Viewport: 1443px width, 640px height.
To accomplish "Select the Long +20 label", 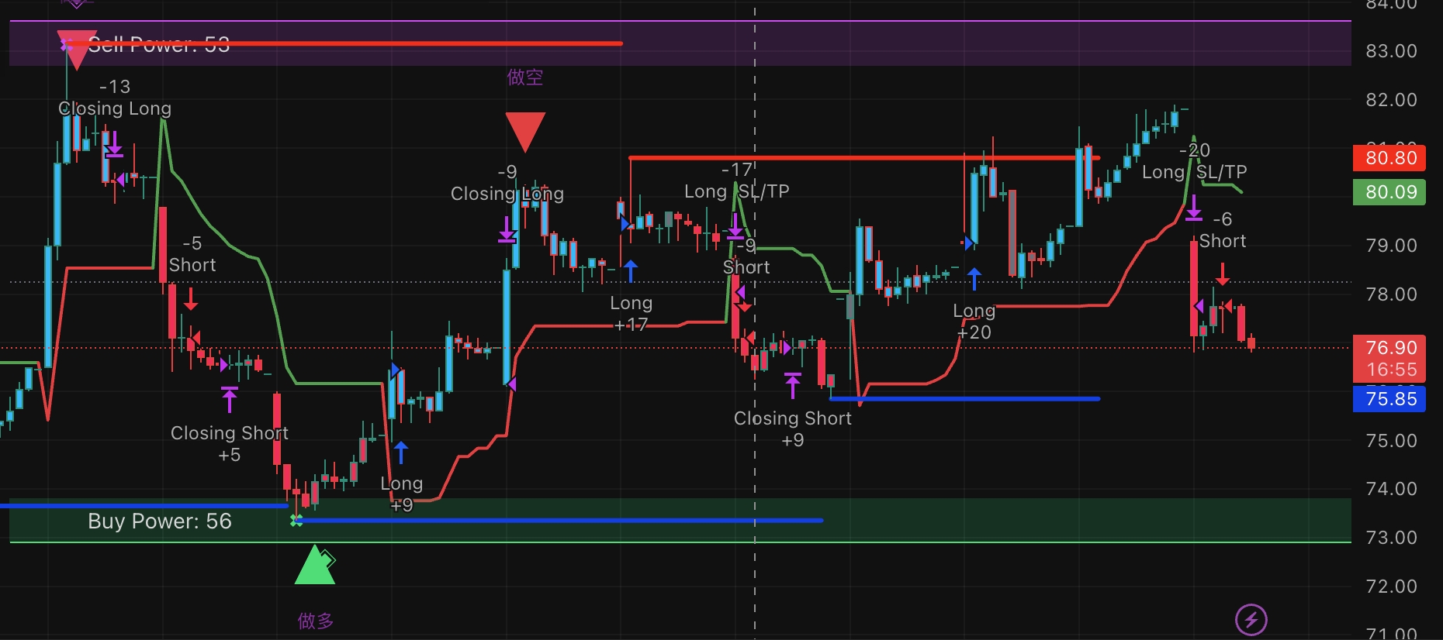I will (974, 322).
